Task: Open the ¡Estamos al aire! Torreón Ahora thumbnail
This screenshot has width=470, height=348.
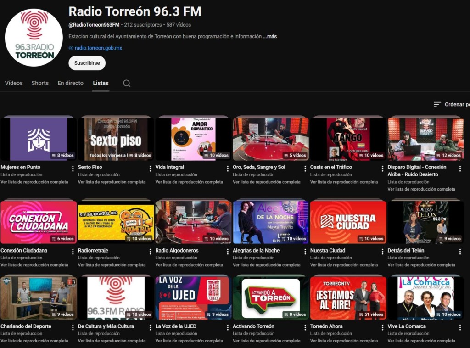Action: (348, 298)
